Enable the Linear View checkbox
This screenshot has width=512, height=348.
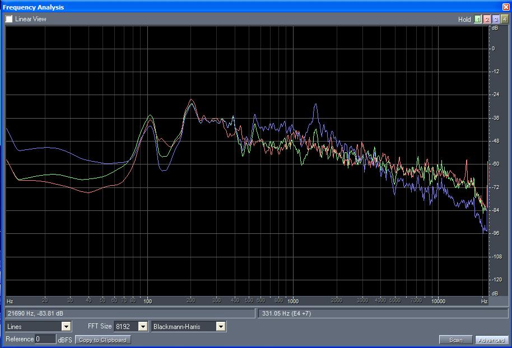click(9, 19)
